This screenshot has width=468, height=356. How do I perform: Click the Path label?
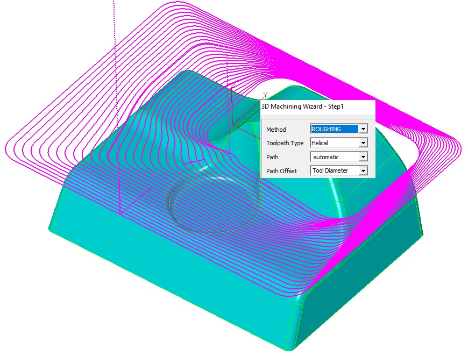point(272,157)
